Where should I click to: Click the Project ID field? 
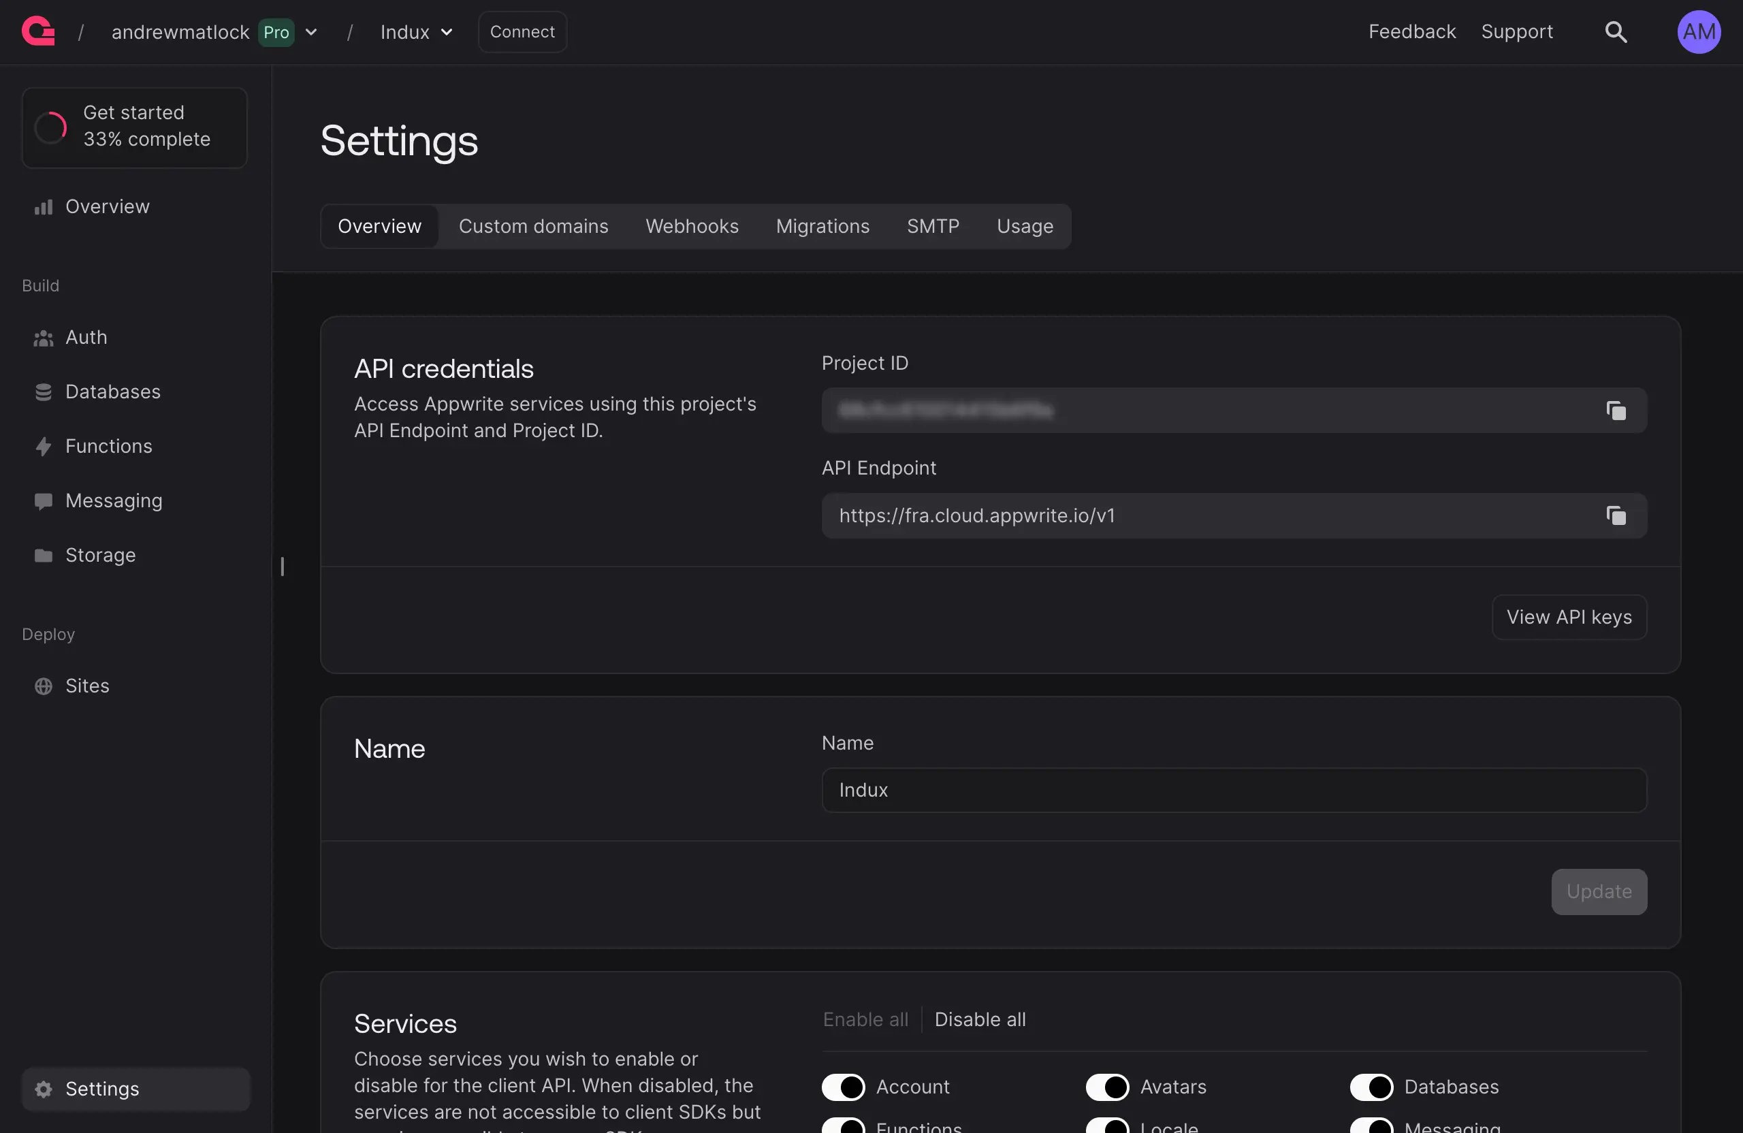[x=1234, y=410]
